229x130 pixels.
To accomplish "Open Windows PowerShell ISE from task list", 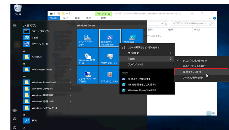I will [147, 90].
